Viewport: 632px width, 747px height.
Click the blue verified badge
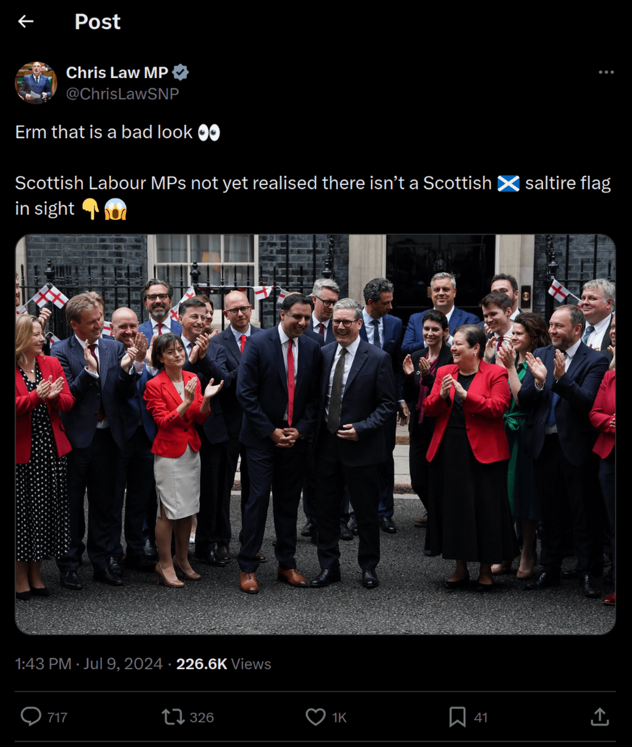point(181,72)
